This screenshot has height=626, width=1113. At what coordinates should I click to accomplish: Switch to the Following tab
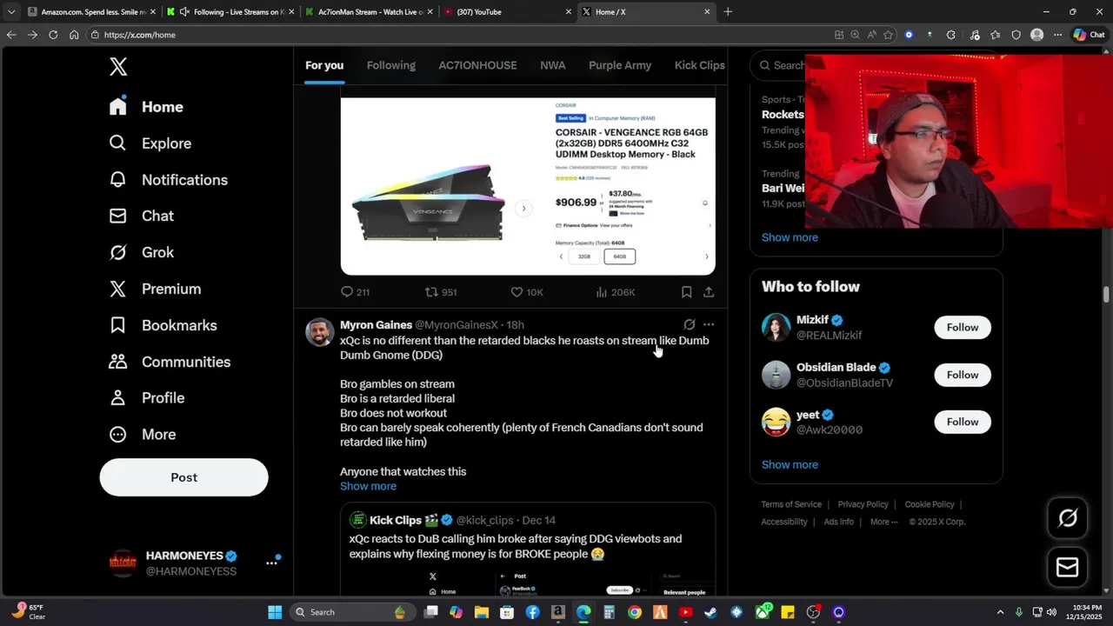point(391,65)
